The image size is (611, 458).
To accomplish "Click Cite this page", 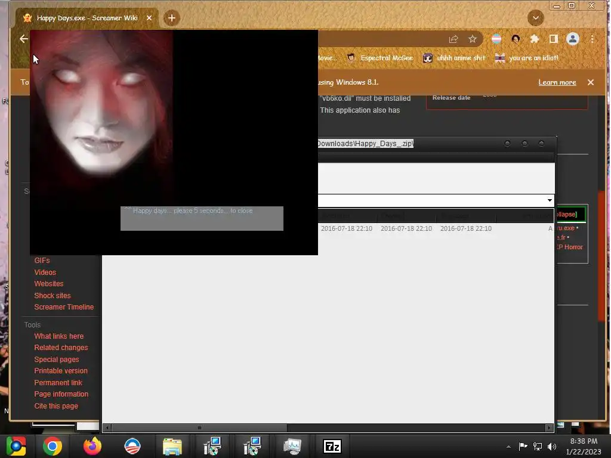I will point(56,406).
